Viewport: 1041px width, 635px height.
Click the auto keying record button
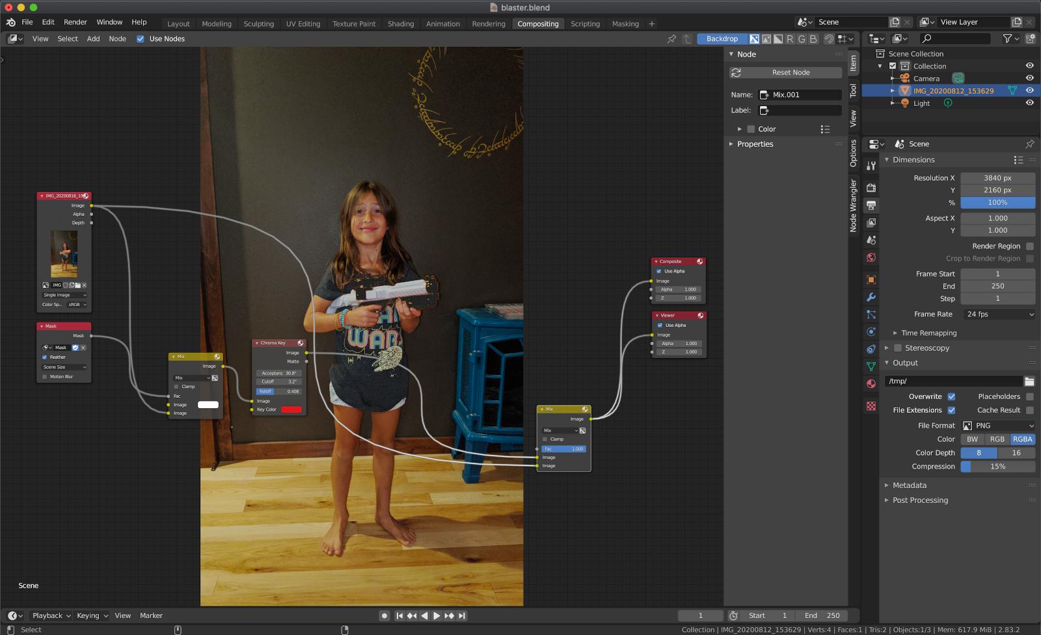coord(385,616)
